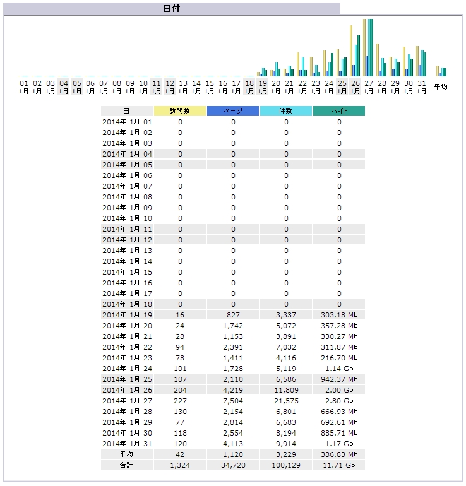466x486 pixels.
Task: Click date cell 2014年 1月 28
Action: (127, 412)
